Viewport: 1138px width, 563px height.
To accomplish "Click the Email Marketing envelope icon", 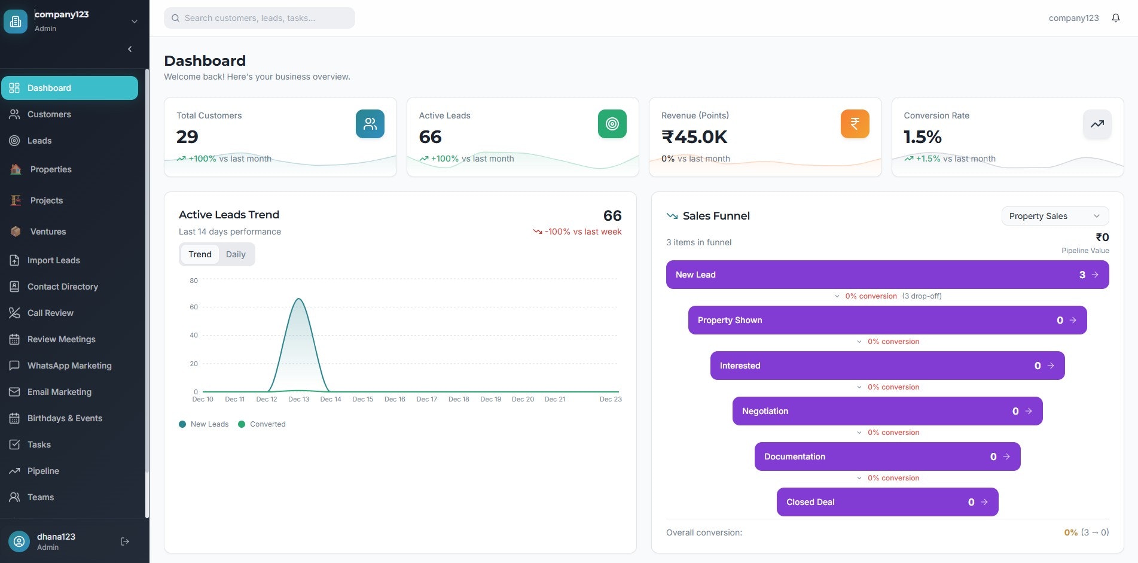I will pyautogui.click(x=15, y=392).
